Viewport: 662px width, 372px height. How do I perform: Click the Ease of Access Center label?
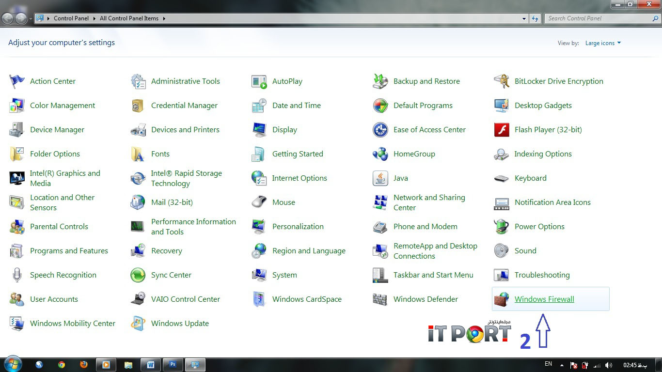(x=429, y=130)
